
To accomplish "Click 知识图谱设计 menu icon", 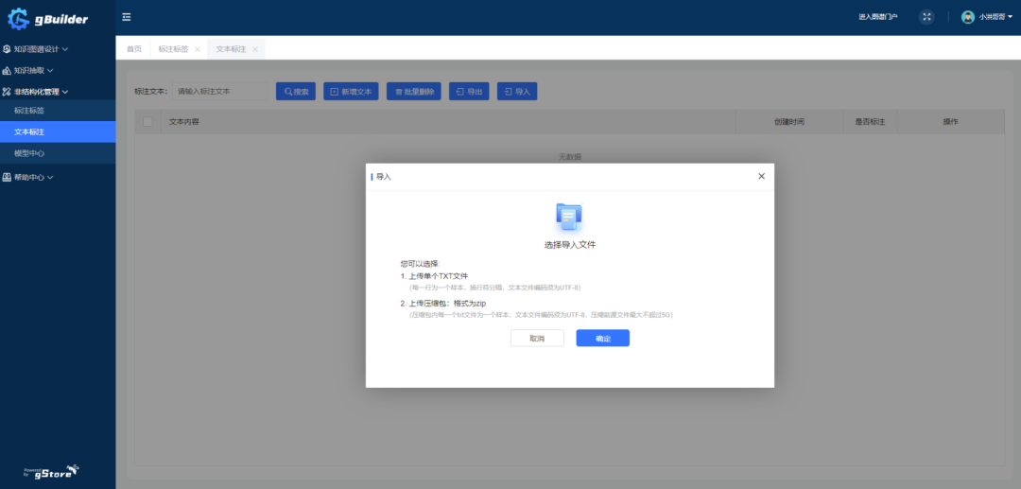I will (x=7, y=49).
